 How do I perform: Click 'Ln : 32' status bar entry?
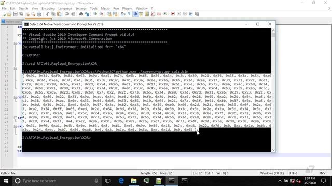click(x=197, y=173)
